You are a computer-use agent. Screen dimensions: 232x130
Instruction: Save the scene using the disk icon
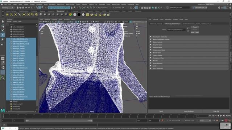[x=23, y=8]
